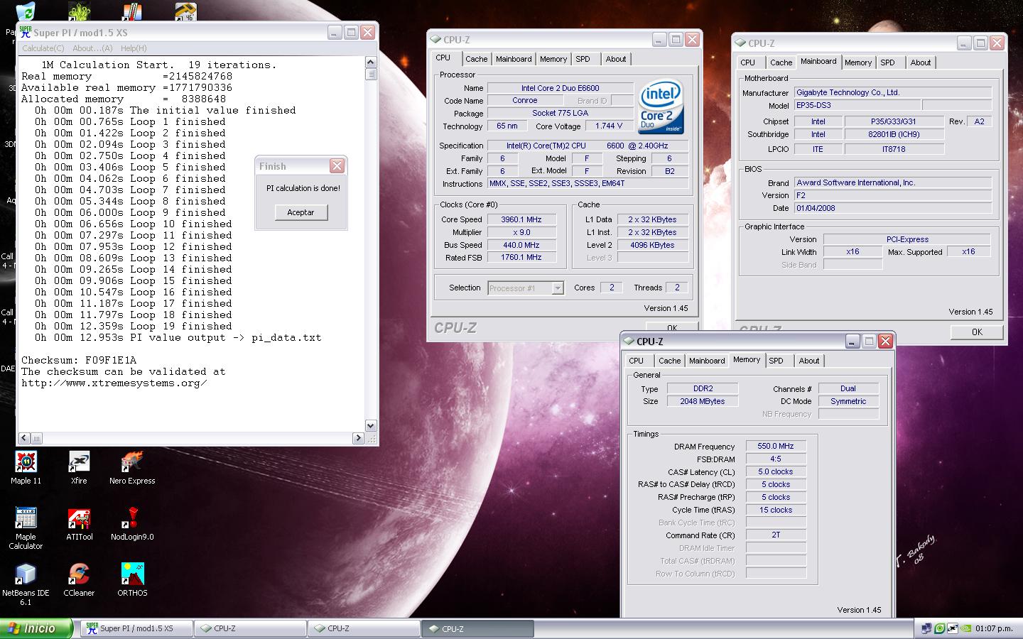The image size is (1023, 639).
Task: Open the Maple 11 desktop icon
Action: click(26, 468)
